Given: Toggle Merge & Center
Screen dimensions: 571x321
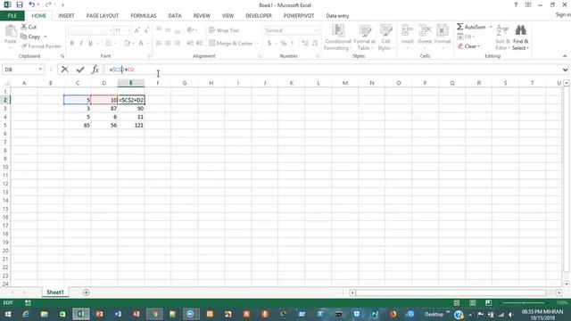Looking at the screenshot, I should pyautogui.click(x=231, y=43).
